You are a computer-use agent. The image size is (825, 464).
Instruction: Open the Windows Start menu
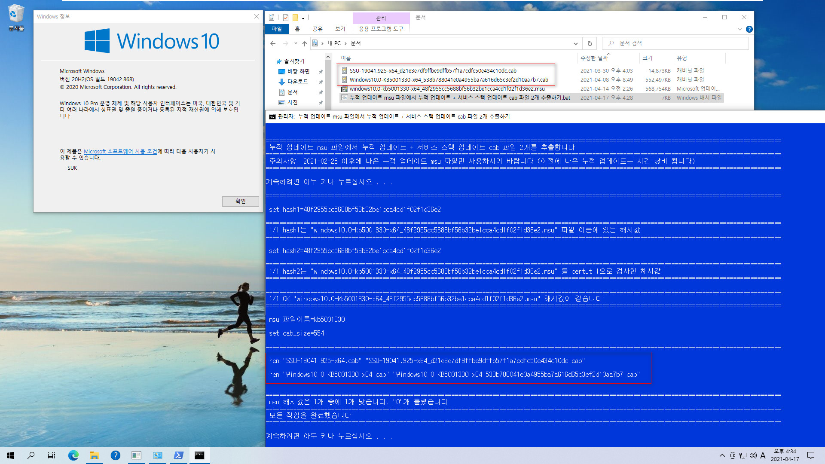coord(10,455)
